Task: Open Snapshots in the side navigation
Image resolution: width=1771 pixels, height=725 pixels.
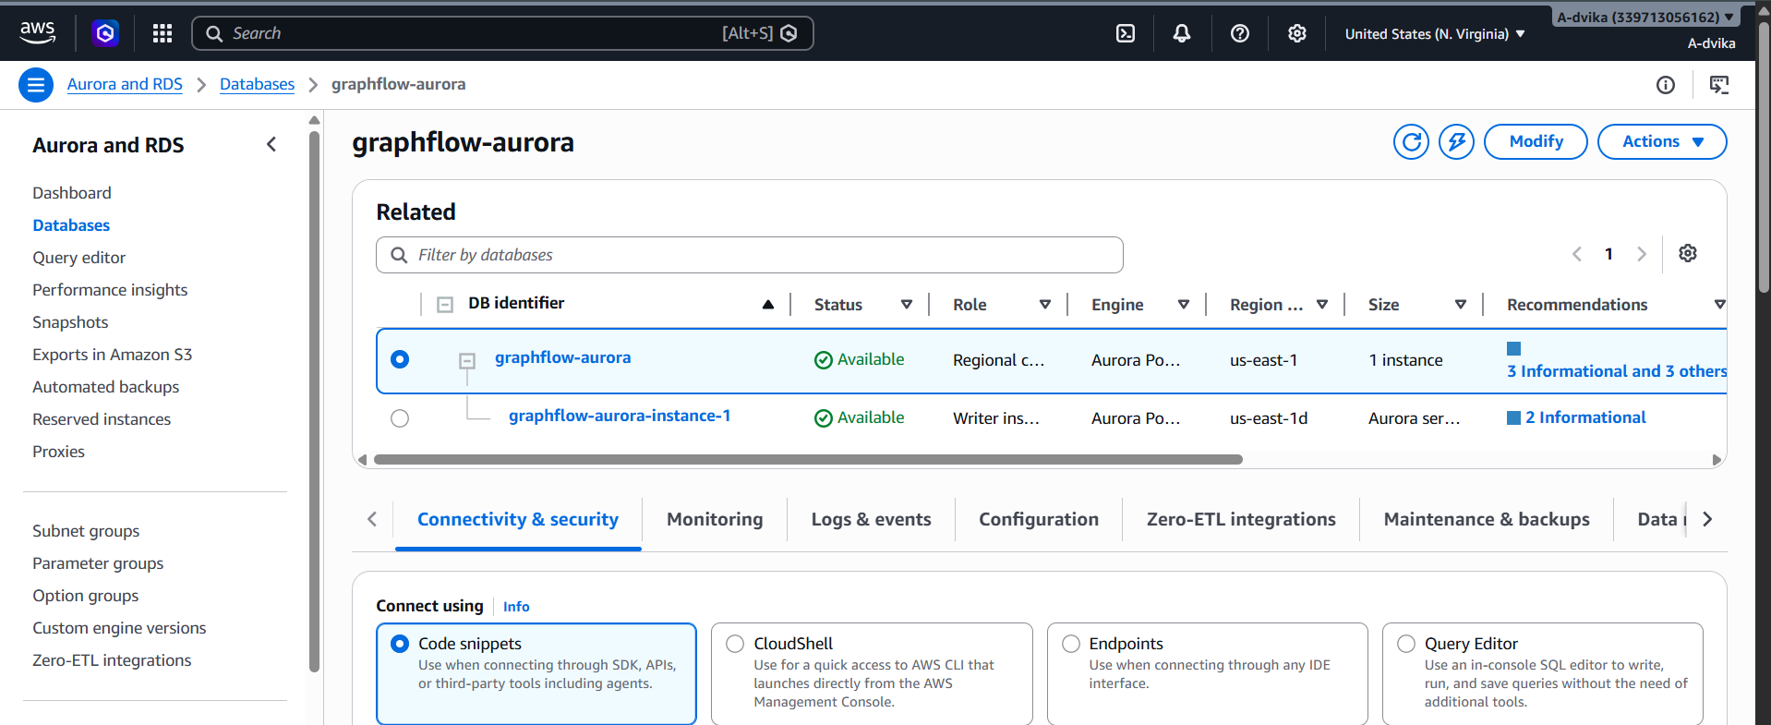Action: pyautogui.click(x=70, y=322)
